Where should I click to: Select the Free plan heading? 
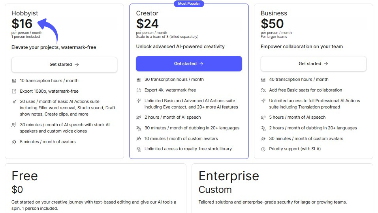click(24, 176)
